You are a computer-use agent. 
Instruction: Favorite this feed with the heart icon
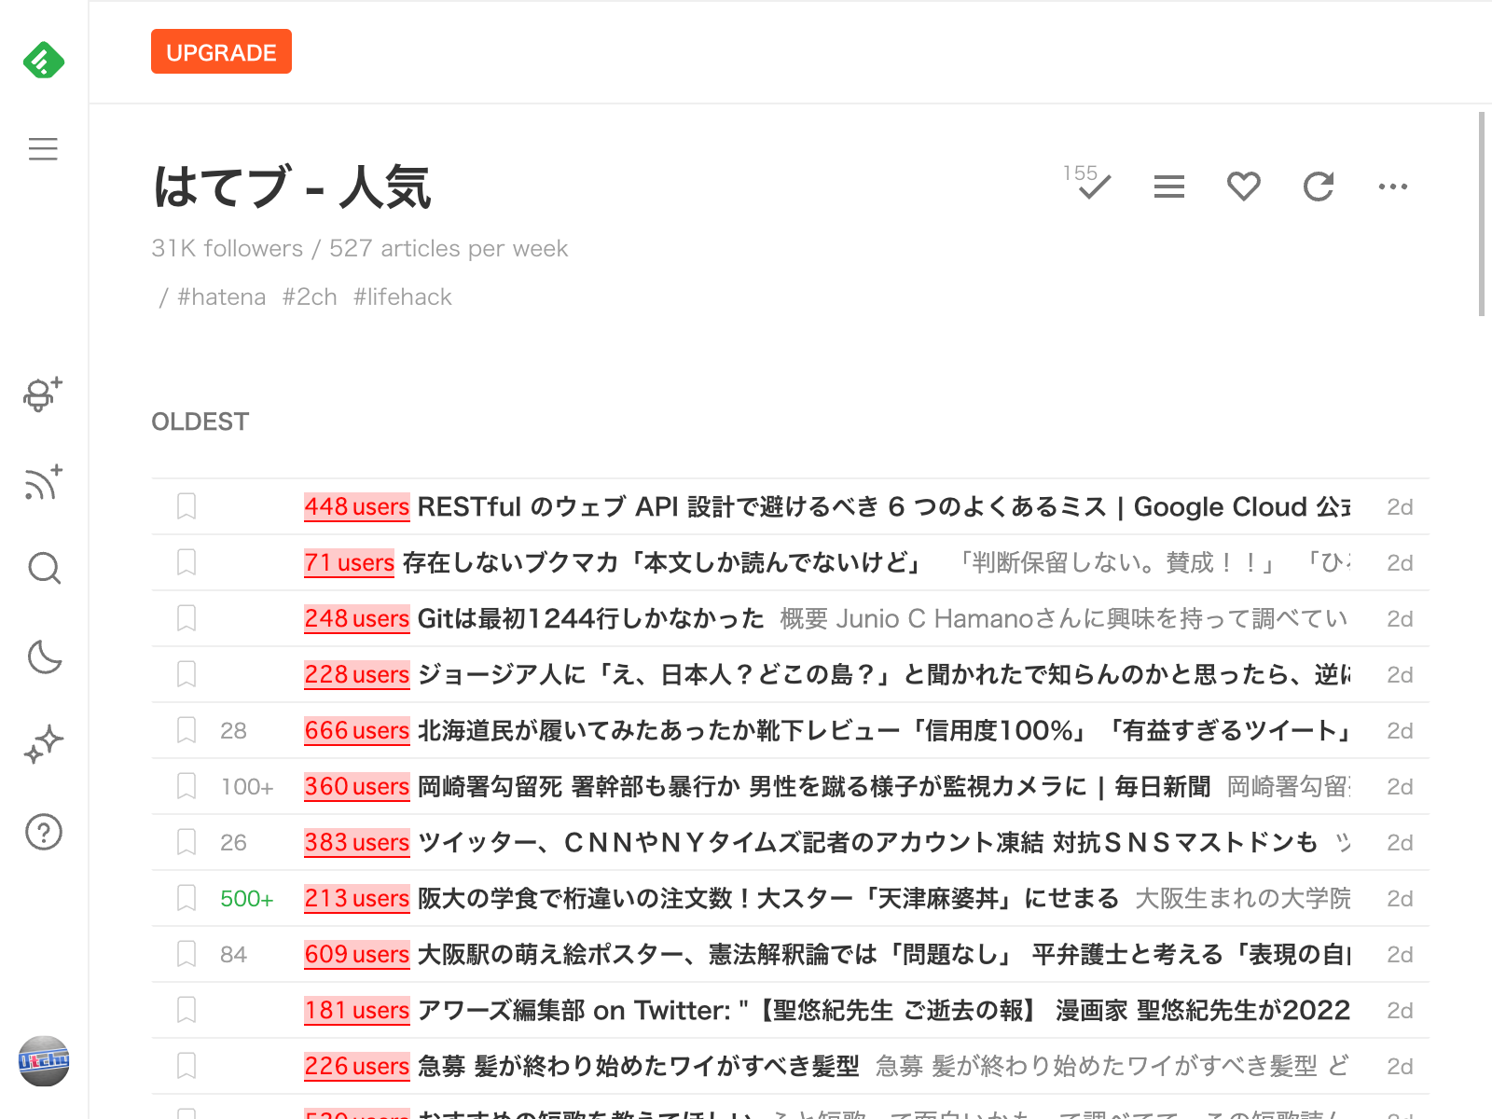pos(1243,186)
